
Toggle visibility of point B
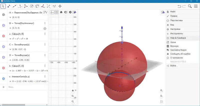point(3,25)
